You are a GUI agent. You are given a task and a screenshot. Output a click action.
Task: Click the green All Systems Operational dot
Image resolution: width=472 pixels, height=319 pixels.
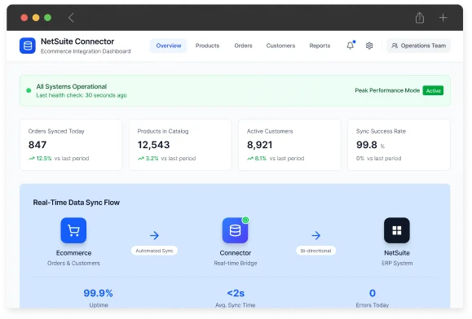[x=29, y=90]
